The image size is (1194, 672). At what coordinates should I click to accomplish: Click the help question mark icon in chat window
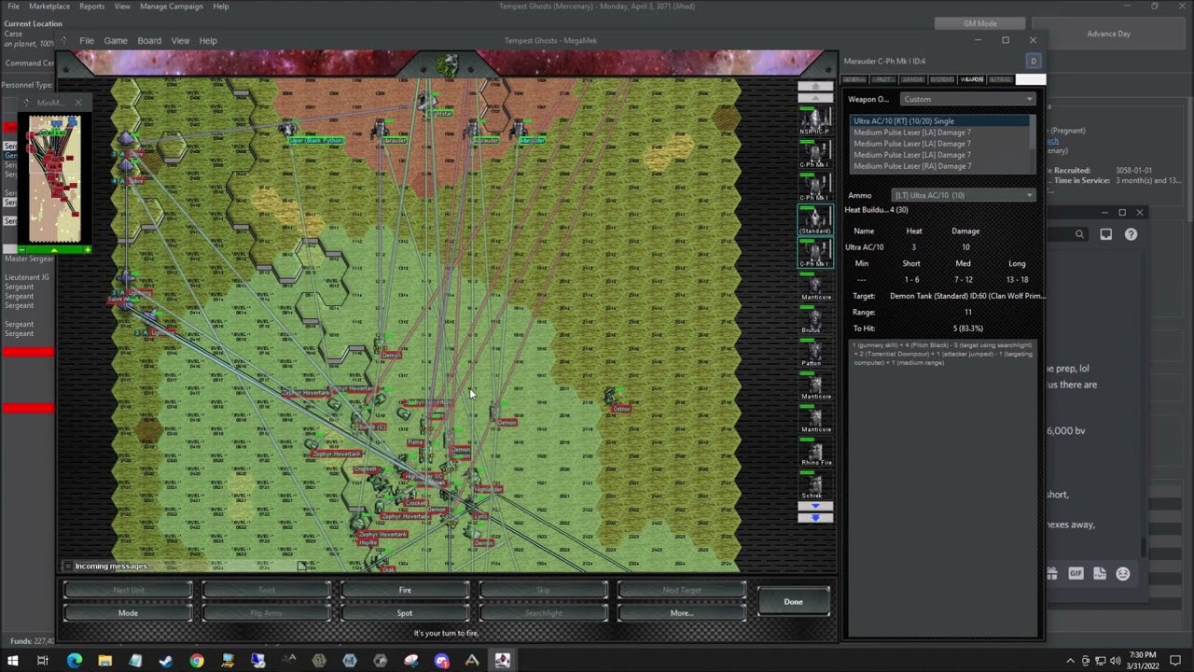[1131, 234]
